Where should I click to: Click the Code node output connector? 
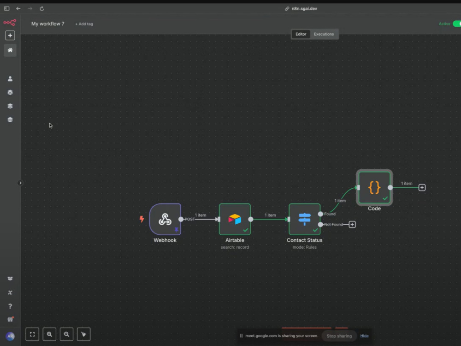(x=390, y=187)
